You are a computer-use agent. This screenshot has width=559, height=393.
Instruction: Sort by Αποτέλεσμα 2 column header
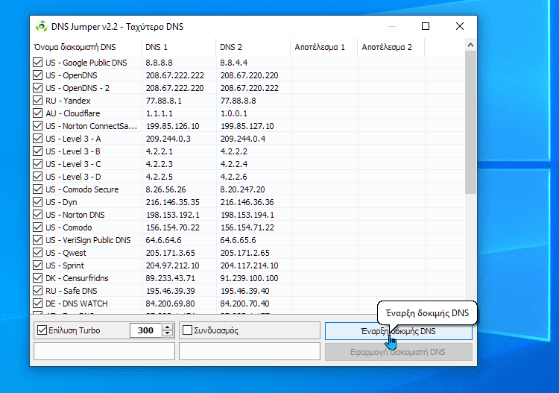[391, 47]
